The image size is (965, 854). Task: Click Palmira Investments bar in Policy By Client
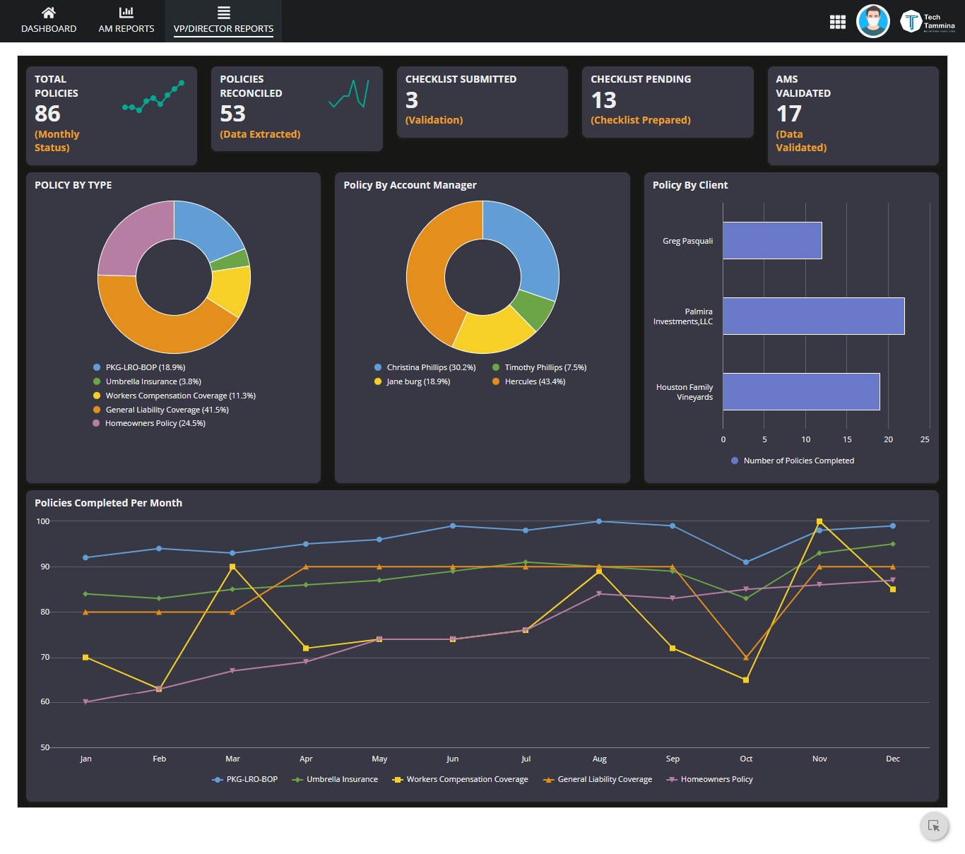[x=812, y=316]
